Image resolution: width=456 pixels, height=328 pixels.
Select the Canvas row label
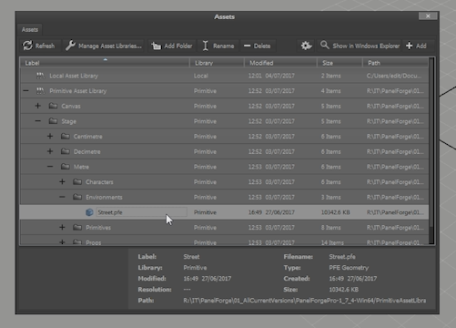71,107
